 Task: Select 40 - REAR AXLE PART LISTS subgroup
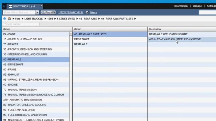pos(110,34)
